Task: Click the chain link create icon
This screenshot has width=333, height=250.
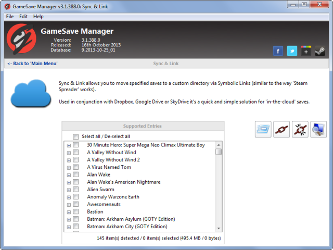Action: 281,129
